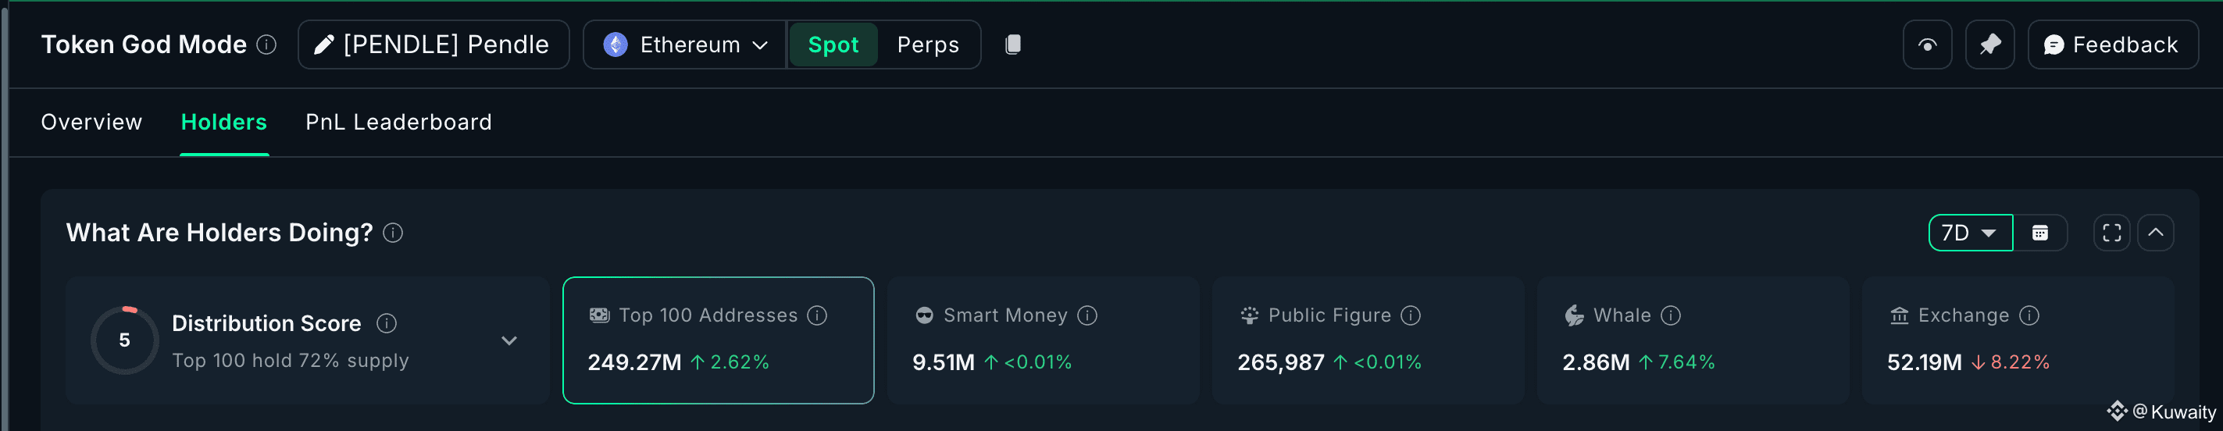2223x431 pixels.
Task: Select the Spot market toggle
Action: 833,45
